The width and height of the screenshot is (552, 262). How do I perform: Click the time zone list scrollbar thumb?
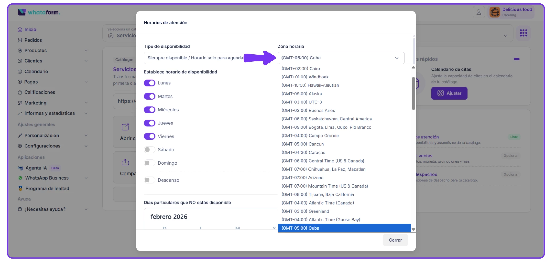point(413,93)
